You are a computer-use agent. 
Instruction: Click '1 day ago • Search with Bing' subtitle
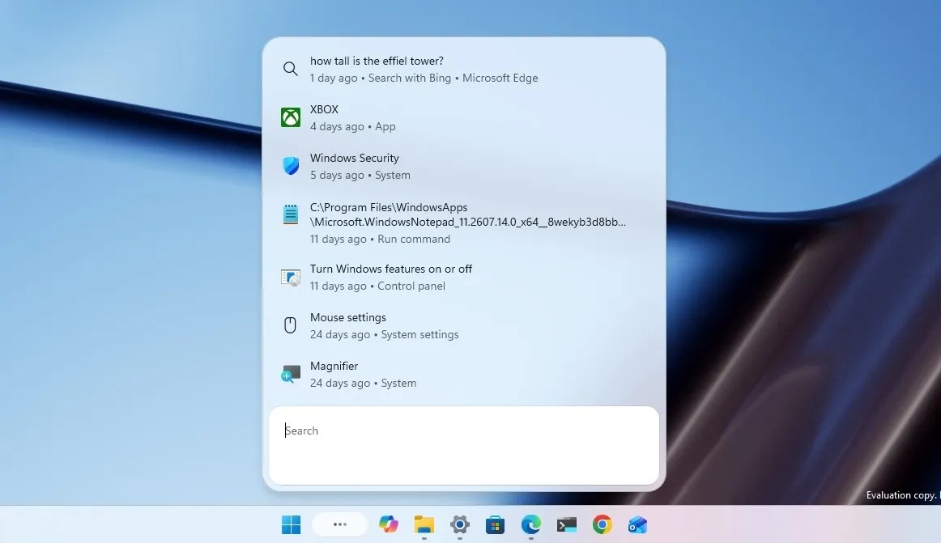point(381,78)
